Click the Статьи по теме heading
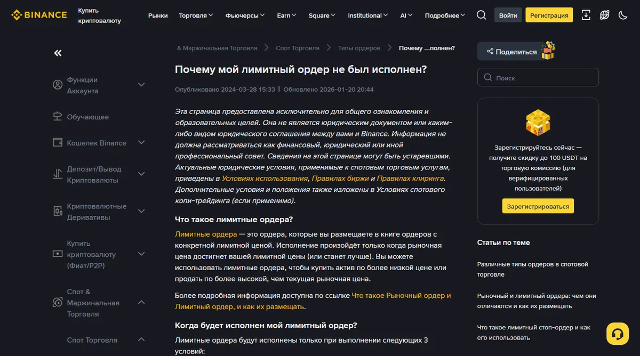 click(503, 242)
